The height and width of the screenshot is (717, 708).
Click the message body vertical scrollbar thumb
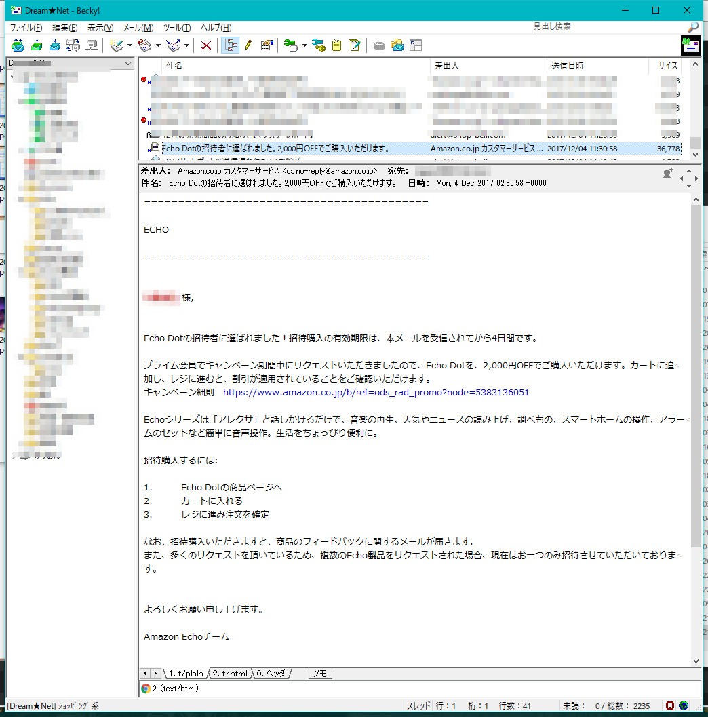(695, 375)
